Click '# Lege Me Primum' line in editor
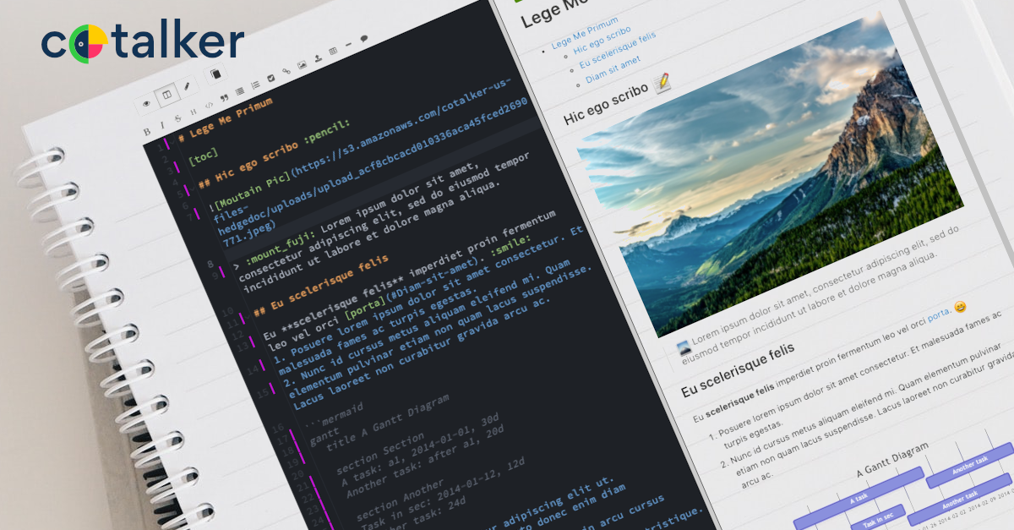 226,118
